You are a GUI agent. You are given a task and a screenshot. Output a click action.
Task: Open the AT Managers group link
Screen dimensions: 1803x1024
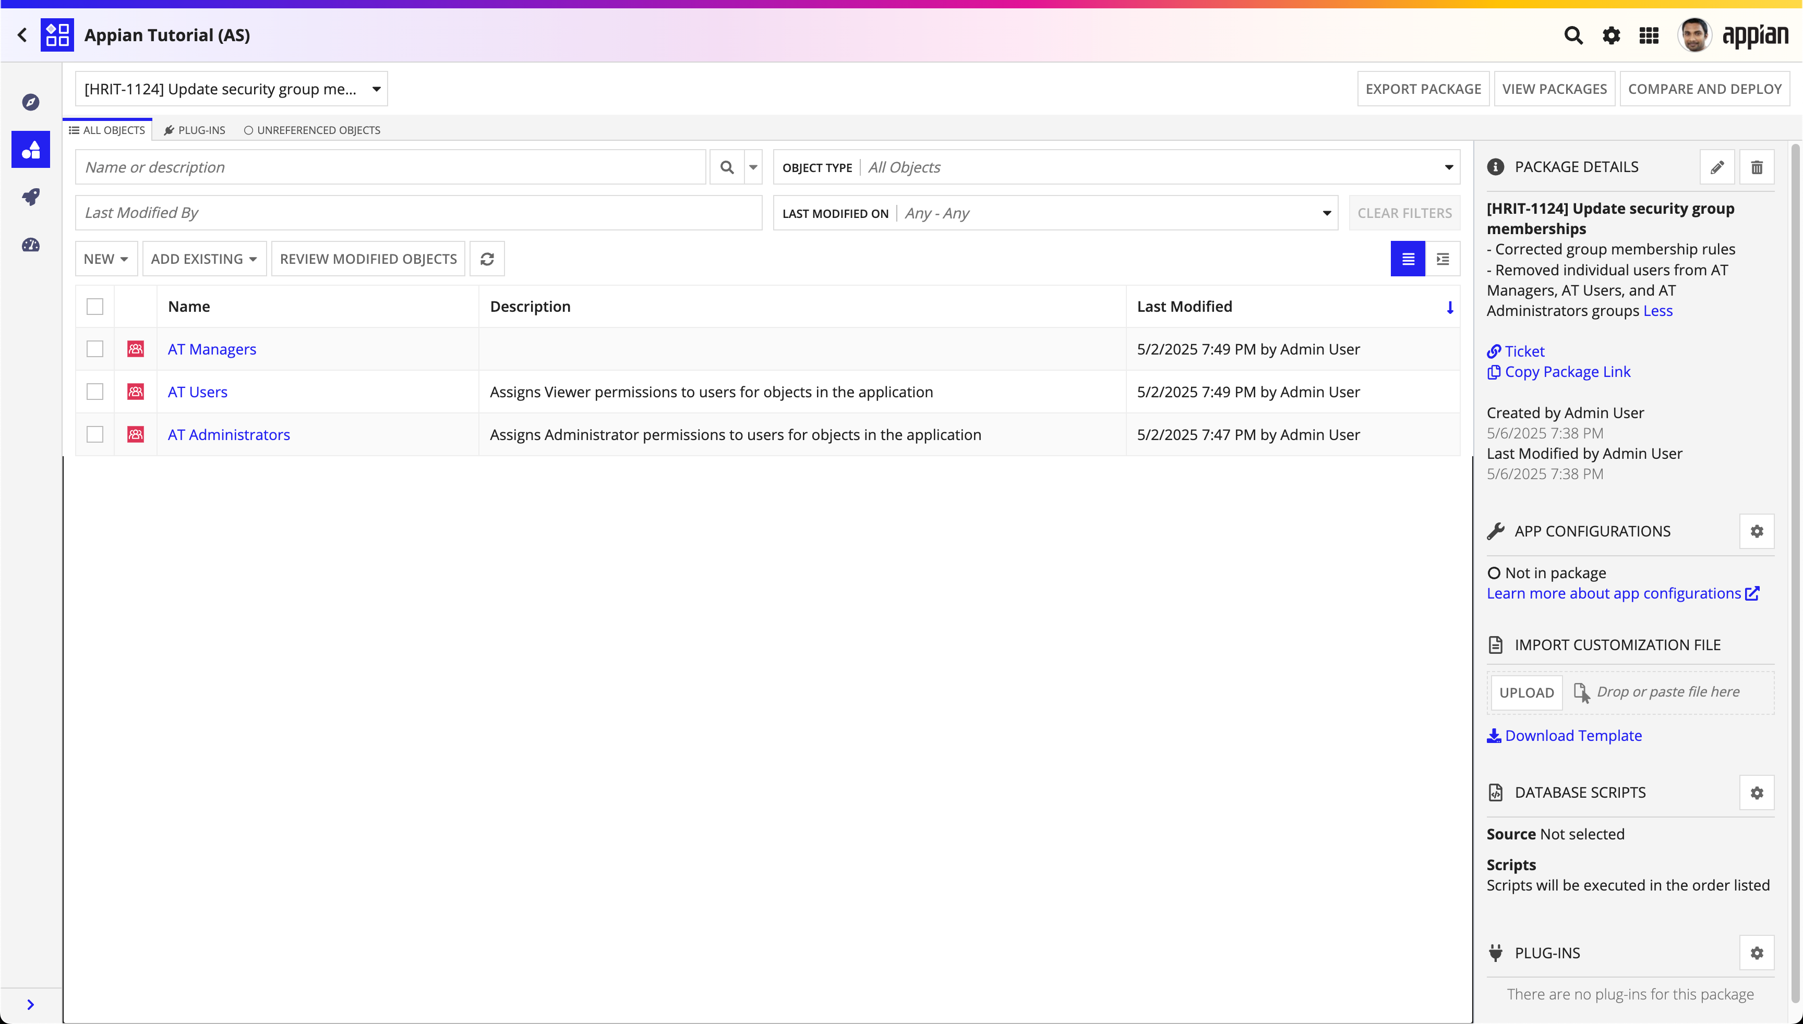tap(212, 349)
